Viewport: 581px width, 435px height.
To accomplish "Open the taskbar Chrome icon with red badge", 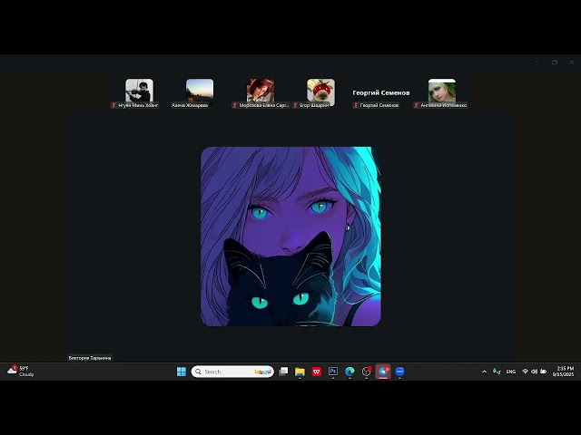I will (367, 372).
